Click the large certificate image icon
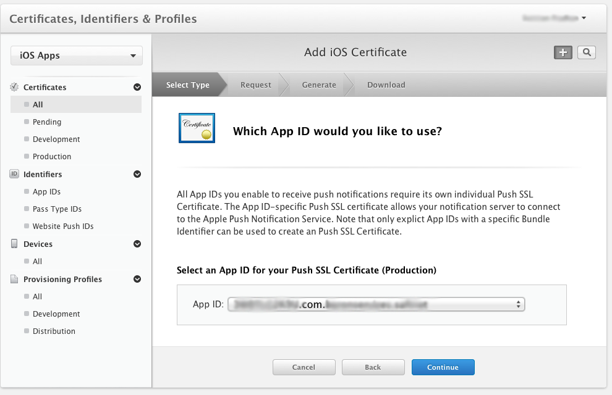This screenshot has height=395, width=612. tap(197, 128)
